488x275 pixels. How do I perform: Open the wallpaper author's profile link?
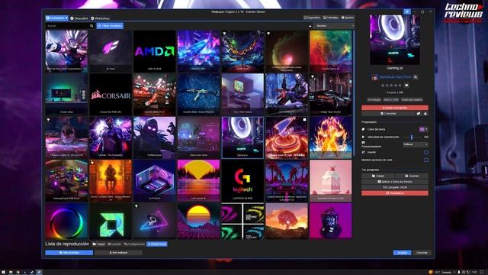coord(395,77)
